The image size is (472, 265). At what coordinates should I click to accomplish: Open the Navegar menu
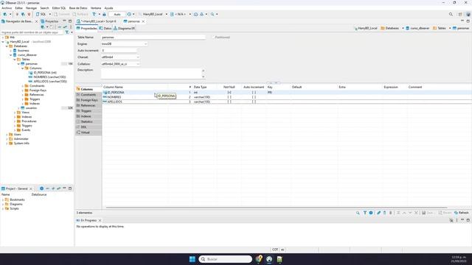pyautogui.click(x=31, y=8)
